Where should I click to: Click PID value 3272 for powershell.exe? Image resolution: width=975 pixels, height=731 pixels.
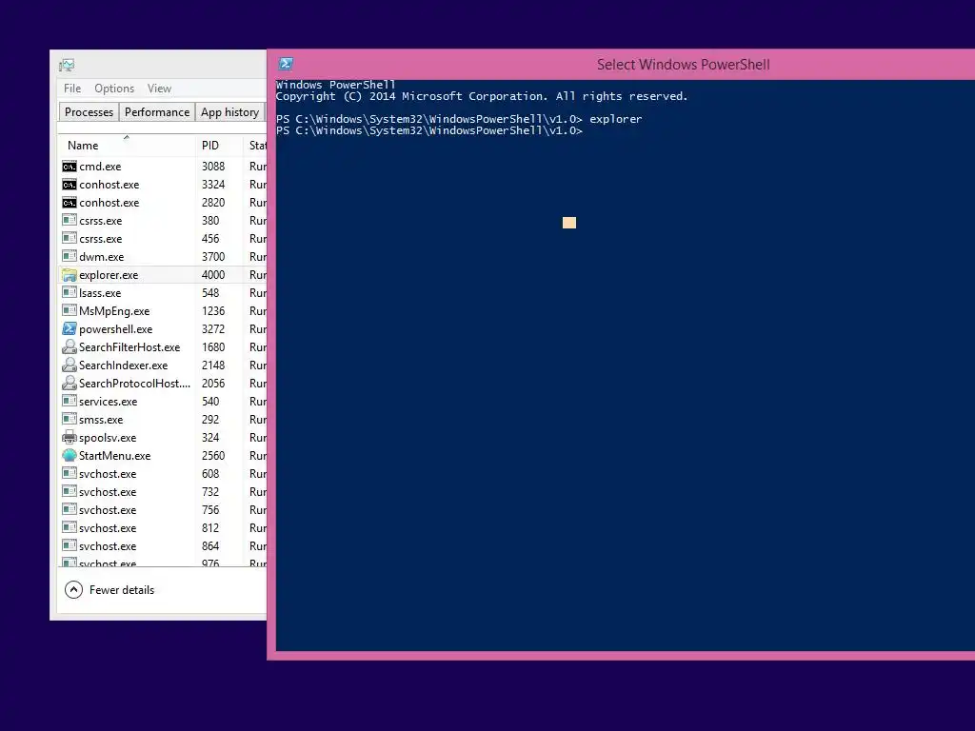(x=213, y=328)
